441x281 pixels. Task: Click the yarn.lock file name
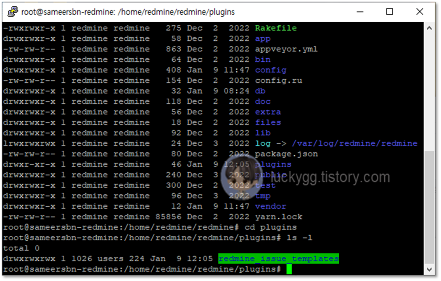(x=278, y=217)
